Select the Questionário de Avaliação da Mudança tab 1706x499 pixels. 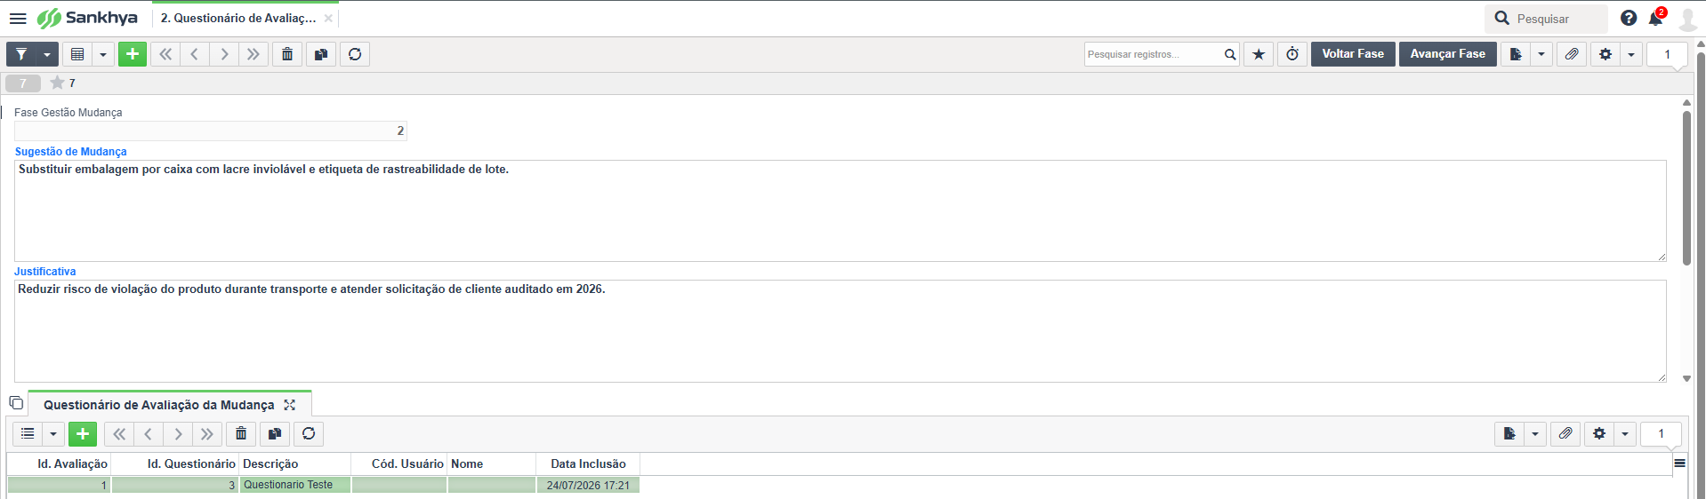coord(159,405)
